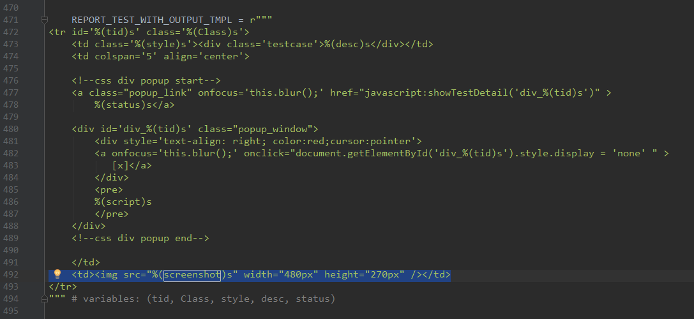Click colspan='5' attribute on line 474
The image size is (694, 319).
click(126, 57)
